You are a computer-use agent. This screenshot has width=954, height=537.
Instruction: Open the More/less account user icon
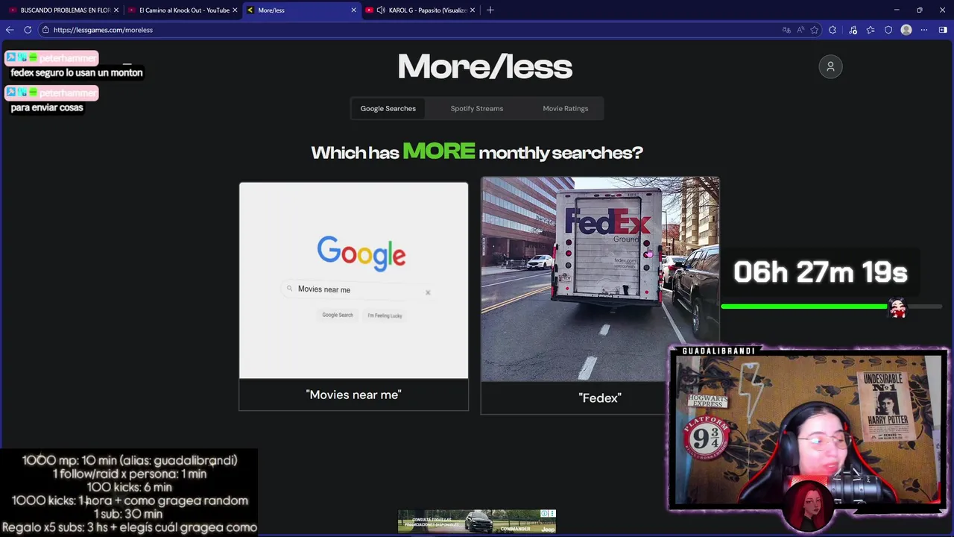point(830,66)
